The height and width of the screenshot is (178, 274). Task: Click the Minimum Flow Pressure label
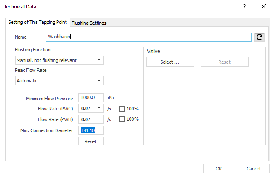(49, 99)
